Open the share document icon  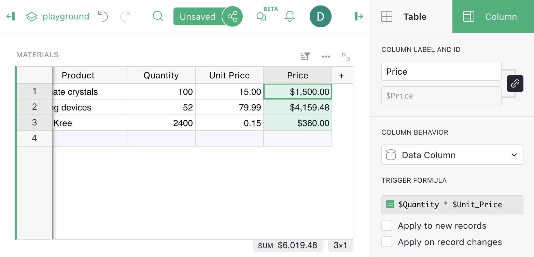pos(233,16)
